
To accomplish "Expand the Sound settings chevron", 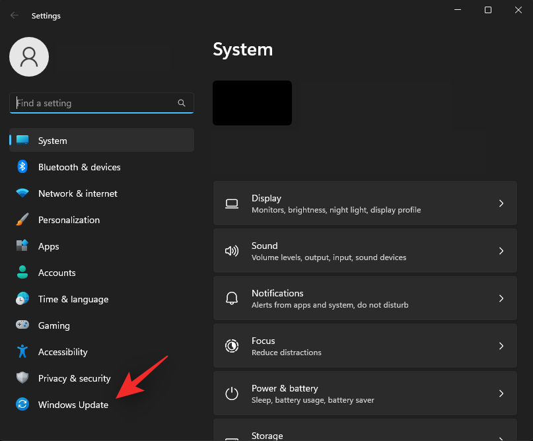I will point(501,251).
